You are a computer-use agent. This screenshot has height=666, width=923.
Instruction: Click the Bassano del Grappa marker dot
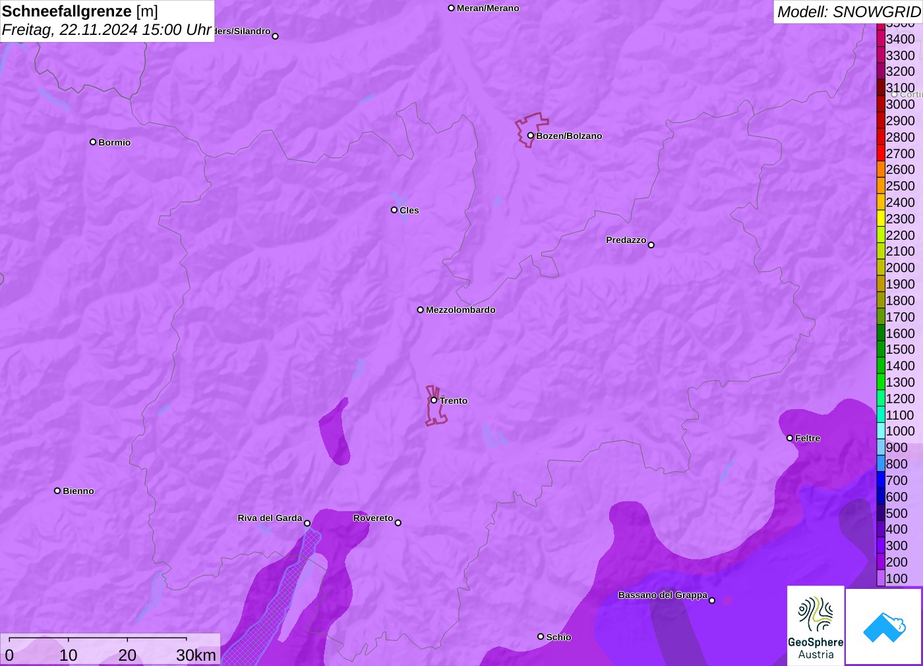coord(712,600)
